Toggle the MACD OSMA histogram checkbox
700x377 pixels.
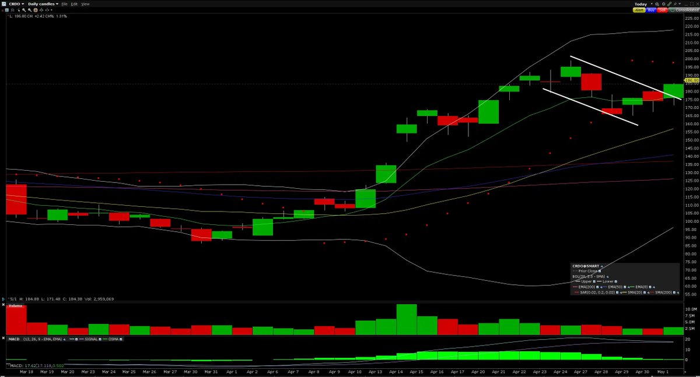121,339
